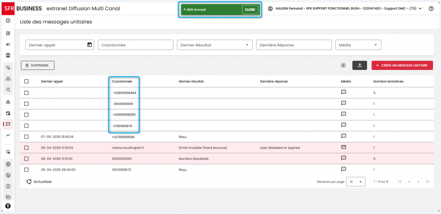The image size is (441, 214).
Task: Go to the first page of results
Action: pyautogui.click(x=400, y=182)
